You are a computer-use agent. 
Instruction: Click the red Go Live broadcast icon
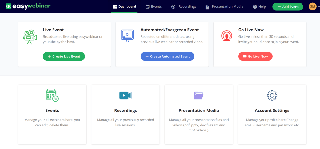(227, 36)
